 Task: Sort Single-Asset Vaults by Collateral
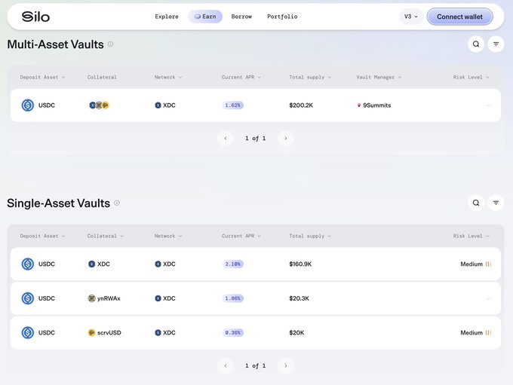coord(106,236)
